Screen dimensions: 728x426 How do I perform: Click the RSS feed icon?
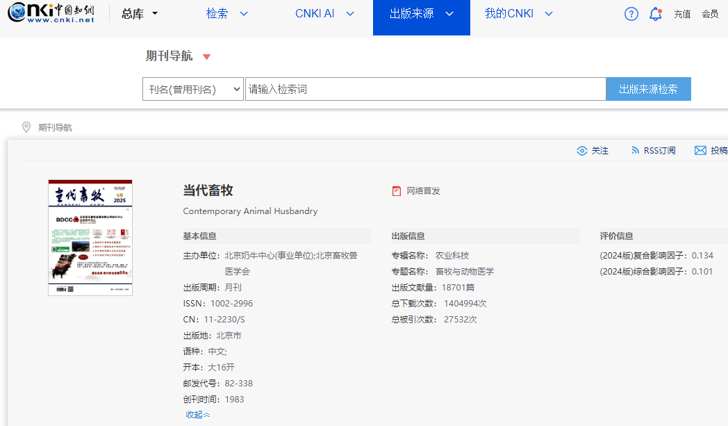click(x=635, y=151)
